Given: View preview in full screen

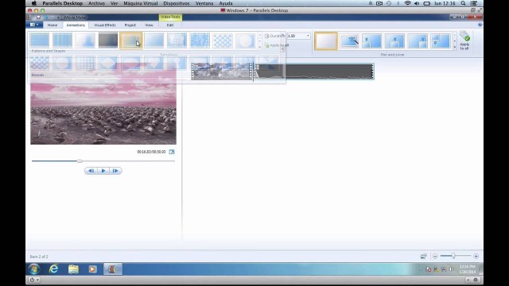Looking at the screenshot, I should [x=172, y=152].
